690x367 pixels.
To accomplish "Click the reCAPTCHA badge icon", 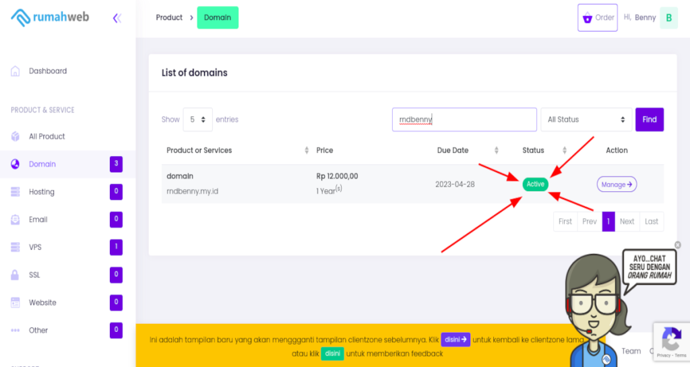I will coord(672,339).
